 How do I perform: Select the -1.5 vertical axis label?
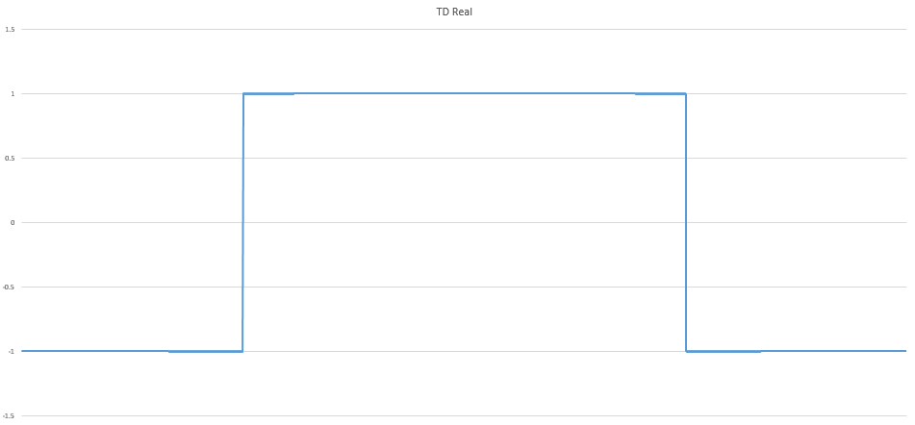(x=9, y=415)
